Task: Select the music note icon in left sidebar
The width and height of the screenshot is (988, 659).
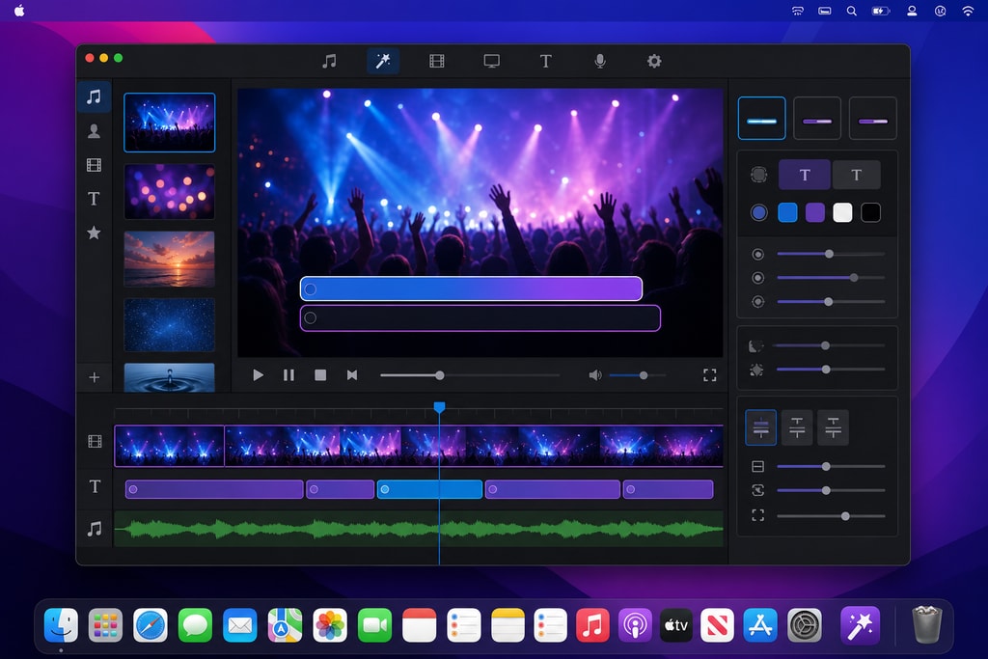Action: click(x=94, y=97)
